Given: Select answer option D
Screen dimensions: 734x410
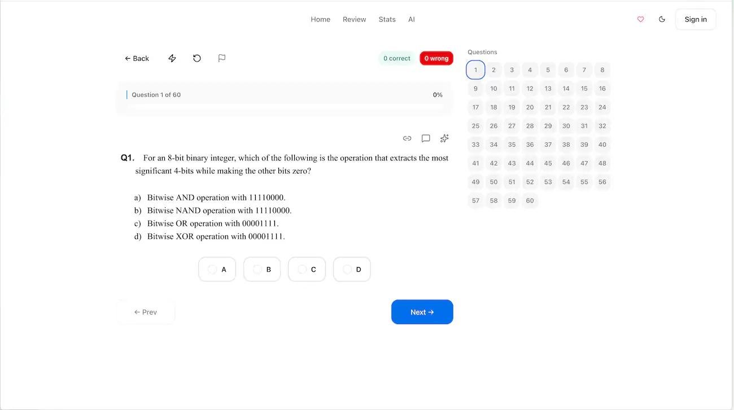Looking at the screenshot, I should tap(352, 269).
